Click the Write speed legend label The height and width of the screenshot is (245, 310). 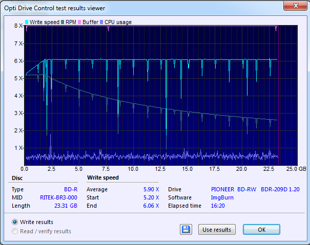pos(45,22)
